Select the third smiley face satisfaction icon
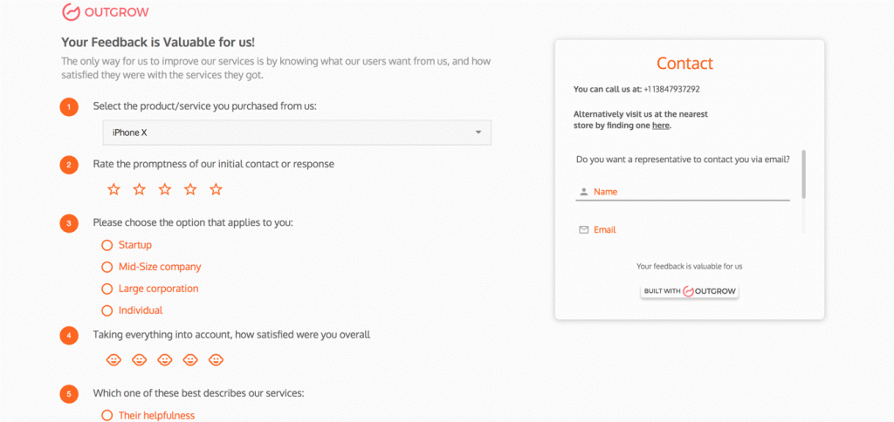Viewport: 894px width, 422px height. [x=165, y=359]
